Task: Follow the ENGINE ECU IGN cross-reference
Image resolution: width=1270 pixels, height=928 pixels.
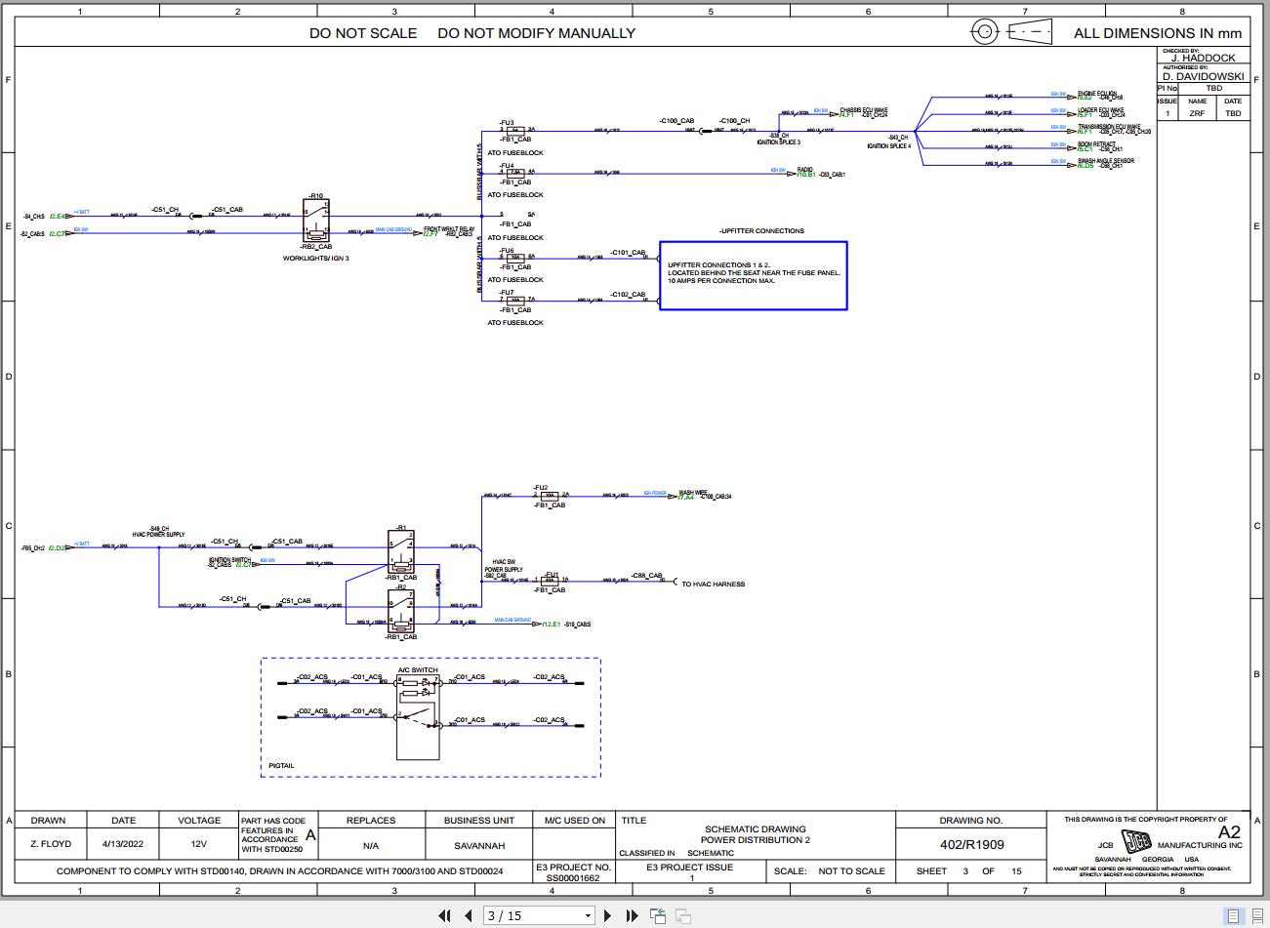Action: (1084, 97)
